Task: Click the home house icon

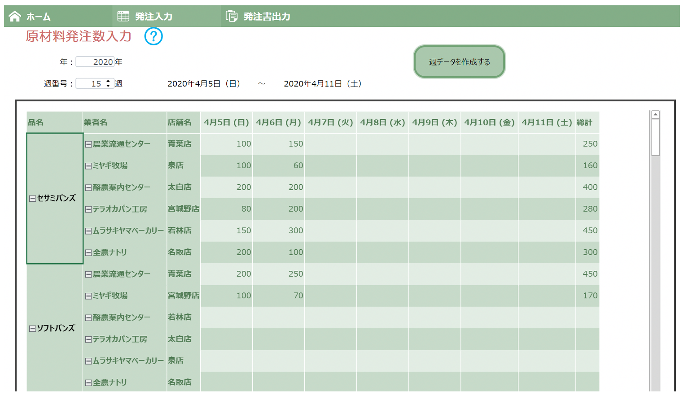Action: tap(15, 17)
